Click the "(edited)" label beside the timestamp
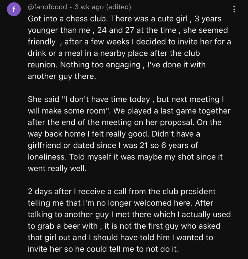 coord(118,7)
